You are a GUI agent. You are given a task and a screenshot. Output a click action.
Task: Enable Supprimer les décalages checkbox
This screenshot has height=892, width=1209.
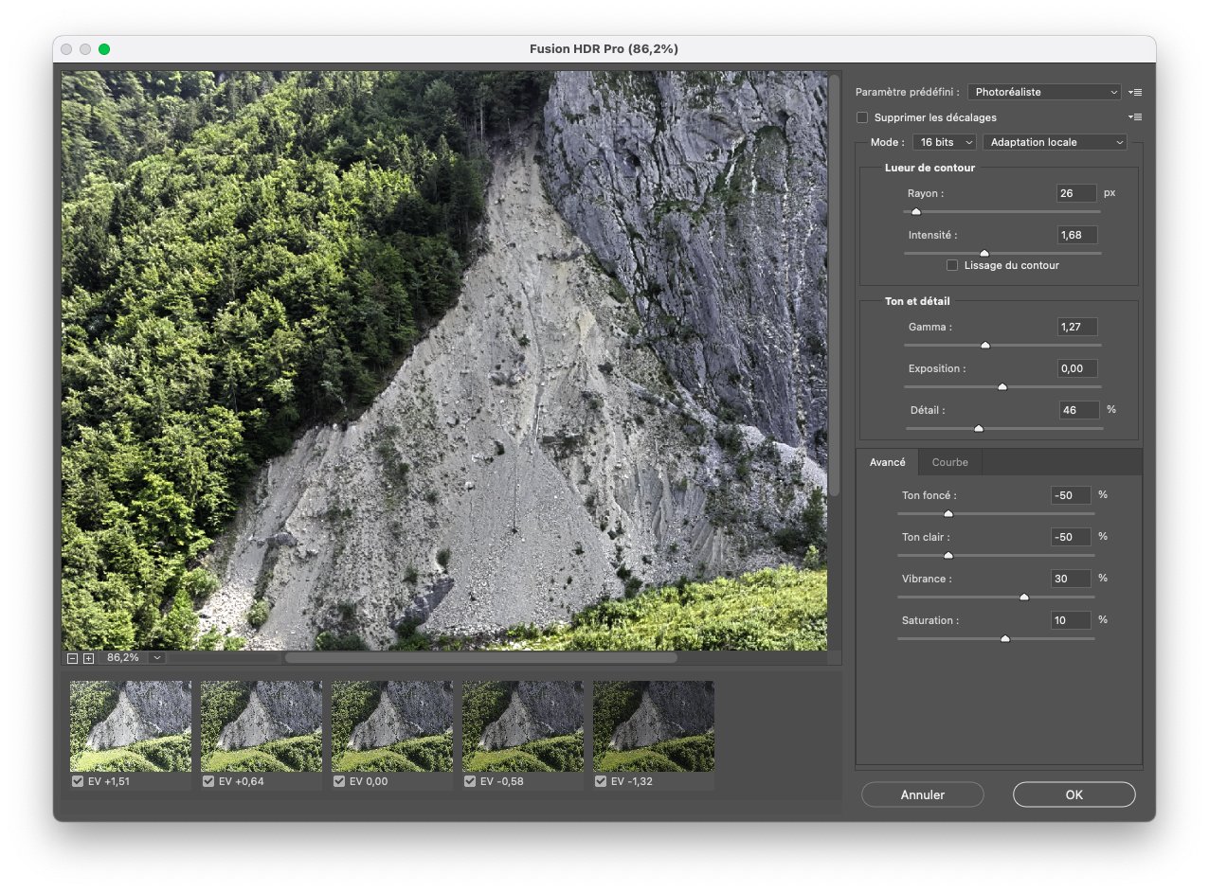point(862,117)
